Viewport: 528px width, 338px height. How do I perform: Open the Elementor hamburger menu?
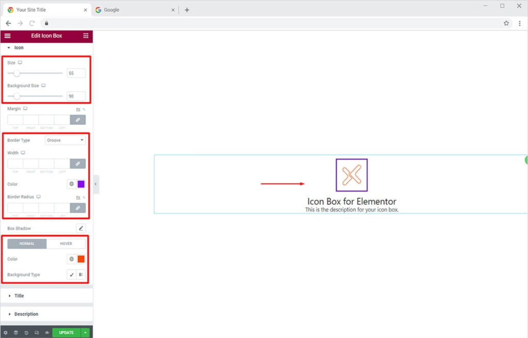click(x=7, y=36)
